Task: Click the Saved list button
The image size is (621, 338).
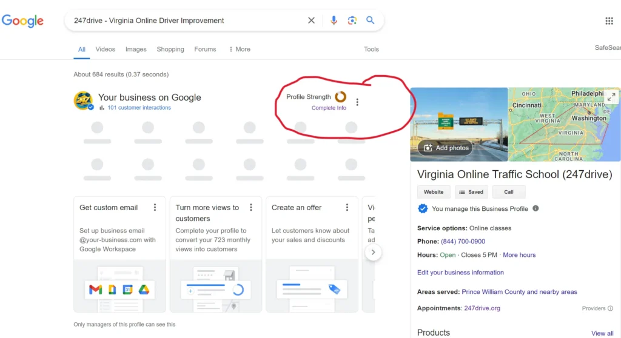Action: [x=471, y=192]
